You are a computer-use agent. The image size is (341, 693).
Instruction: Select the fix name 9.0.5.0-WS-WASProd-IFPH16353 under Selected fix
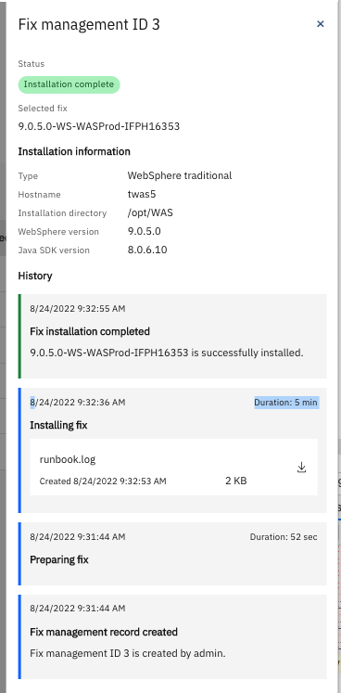tap(99, 126)
